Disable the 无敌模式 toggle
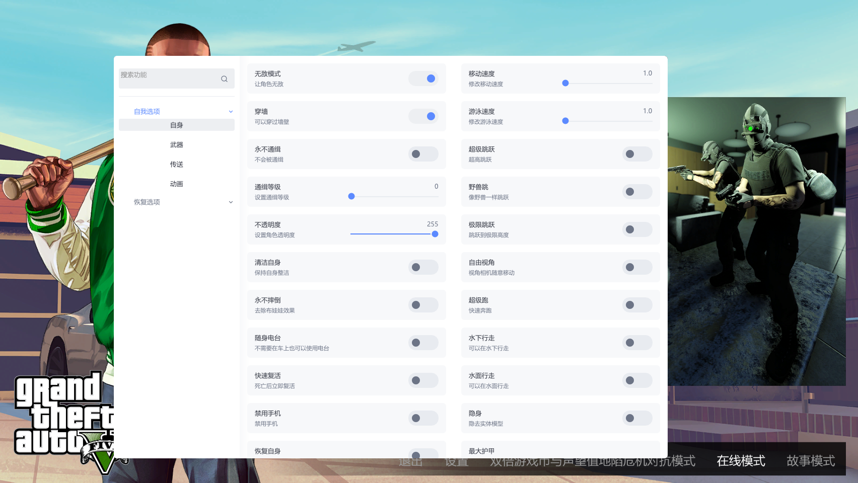Screen dimensions: 858x483 click(x=423, y=78)
